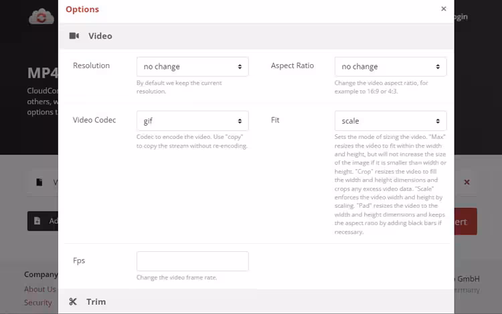Click the add file icon on dark button

tap(36, 221)
